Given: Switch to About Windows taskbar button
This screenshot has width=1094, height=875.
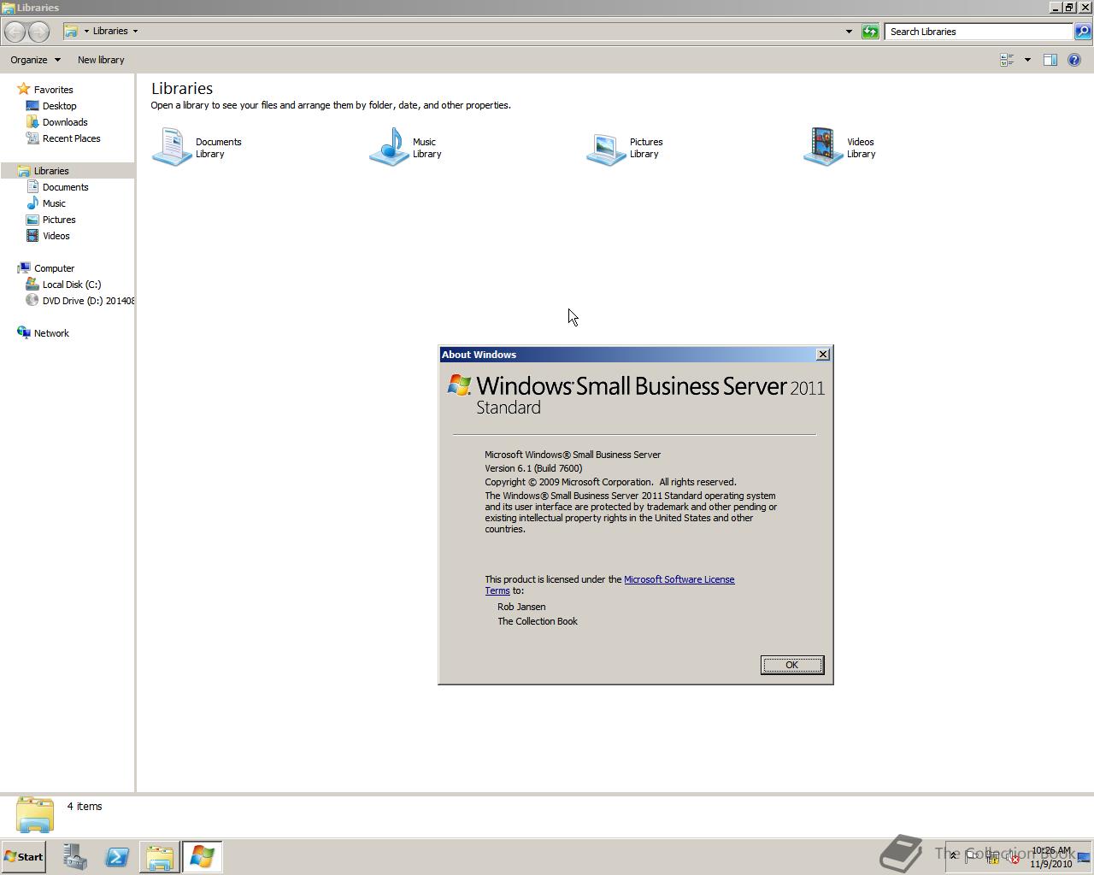Looking at the screenshot, I should [202, 857].
